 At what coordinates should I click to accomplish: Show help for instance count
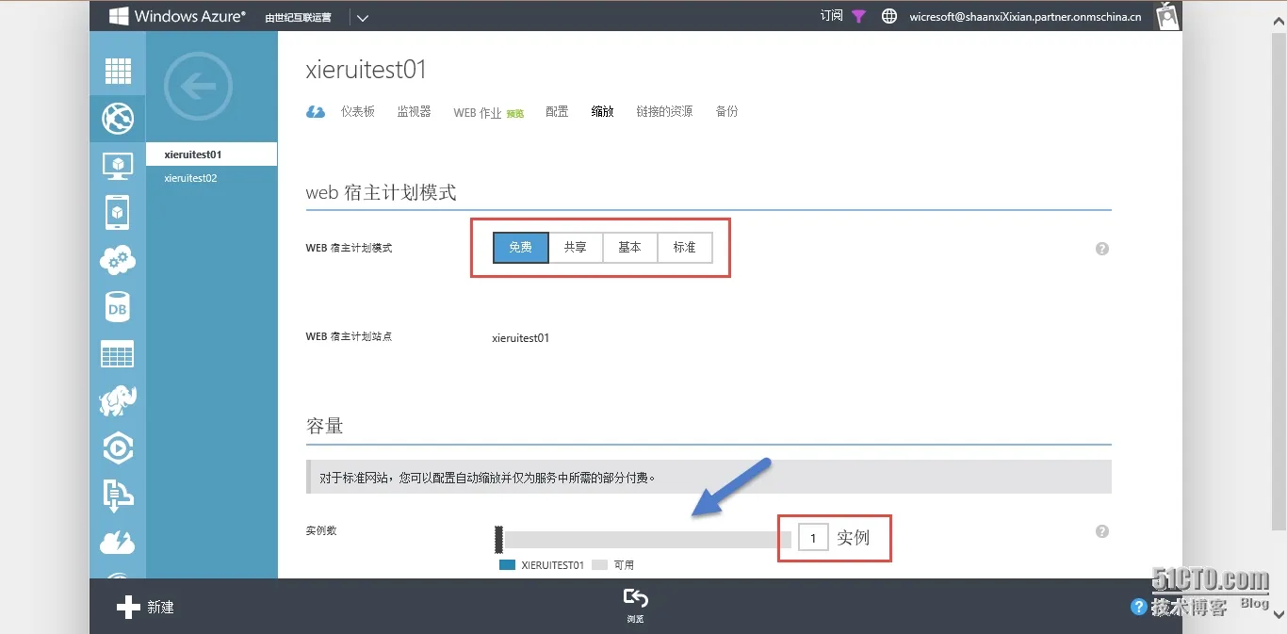click(1102, 531)
